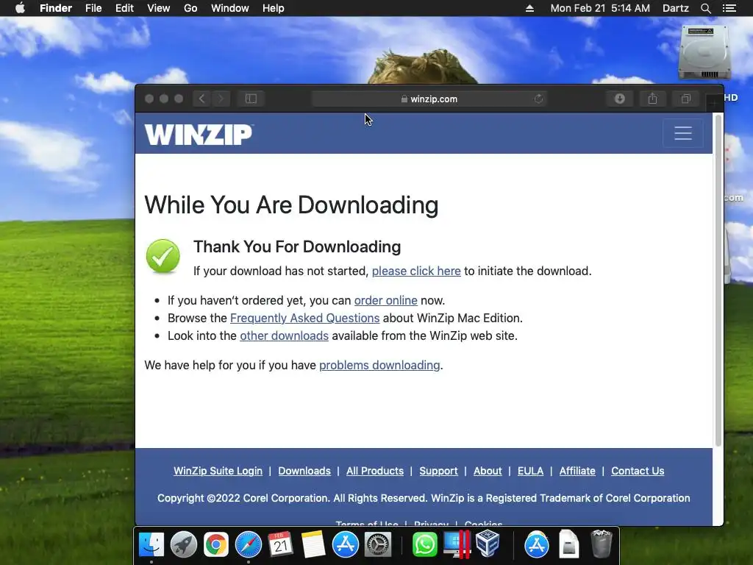This screenshot has height=565, width=753.
Task: Select the hard drive icon on desktop
Action: pos(705,52)
